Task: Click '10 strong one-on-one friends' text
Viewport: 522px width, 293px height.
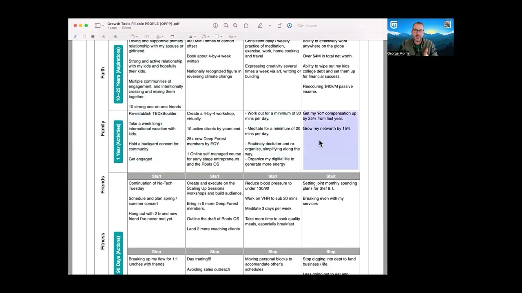Action: coord(155,107)
